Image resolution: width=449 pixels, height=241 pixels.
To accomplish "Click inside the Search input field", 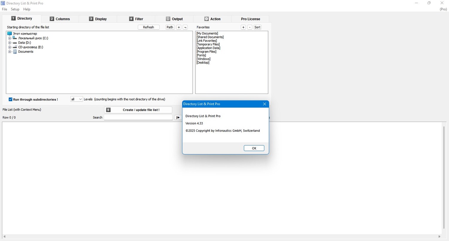I will coord(138,118).
